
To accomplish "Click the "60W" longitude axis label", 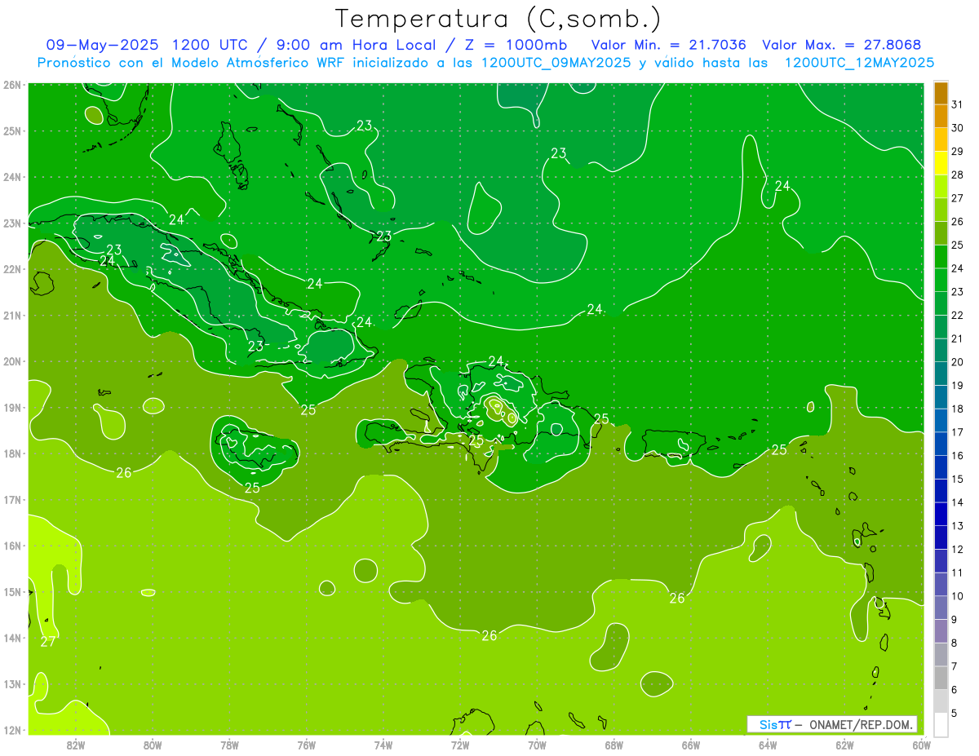I will [921, 745].
